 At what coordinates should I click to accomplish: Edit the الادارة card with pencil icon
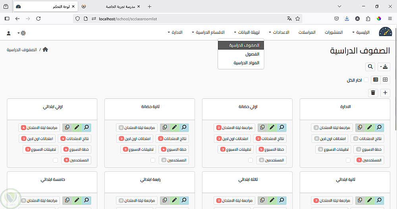tap(369, 127)
